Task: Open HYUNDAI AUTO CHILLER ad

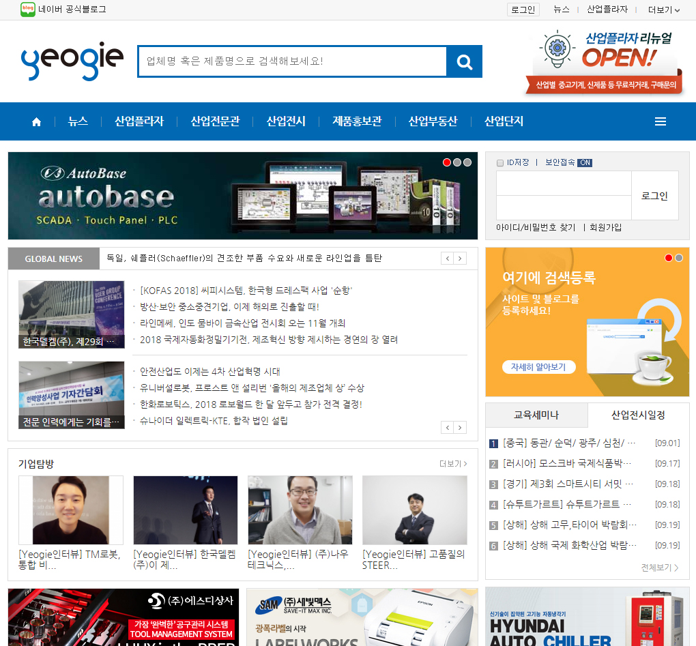Action: click(x=588, y=617)
